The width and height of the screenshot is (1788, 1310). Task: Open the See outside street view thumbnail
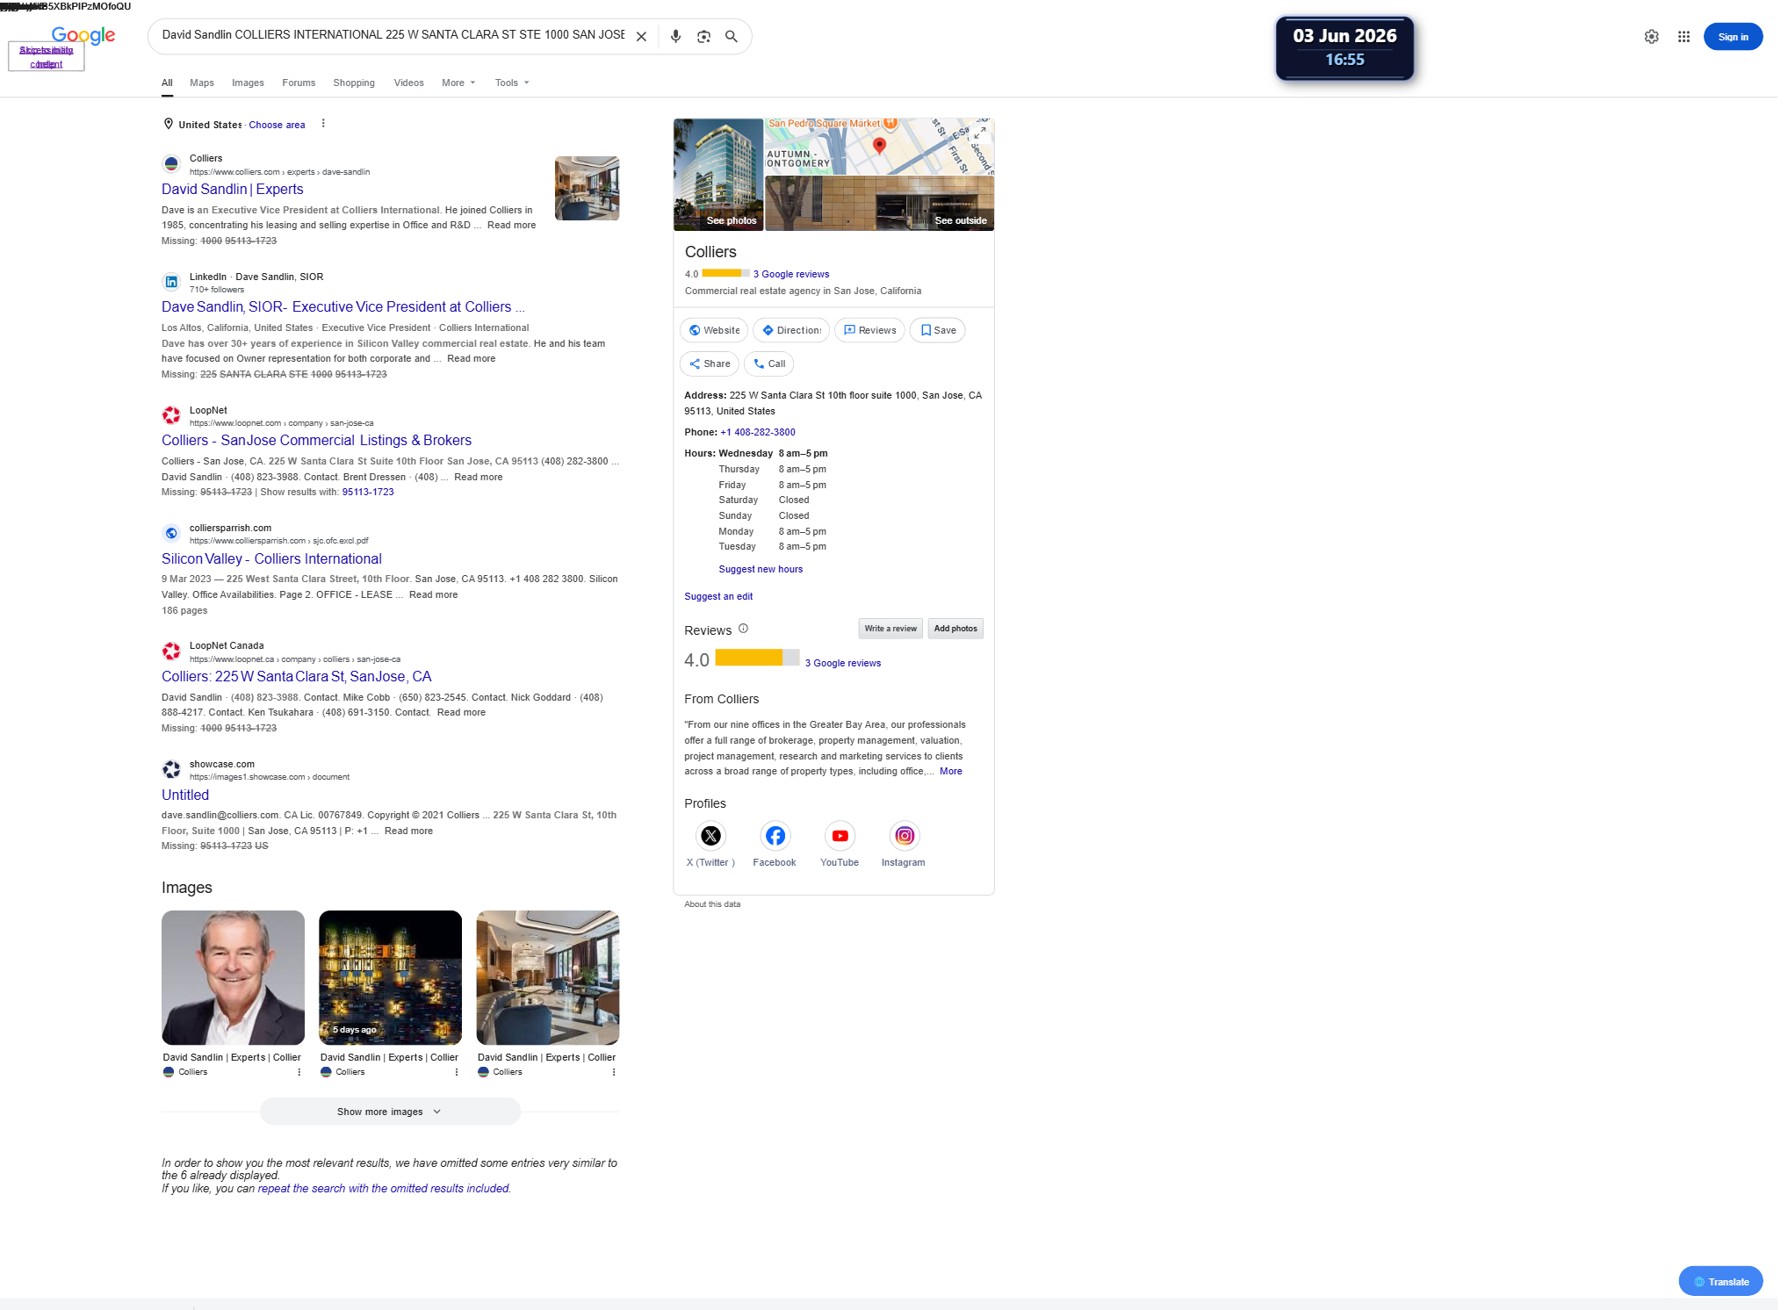pos(879,203)
